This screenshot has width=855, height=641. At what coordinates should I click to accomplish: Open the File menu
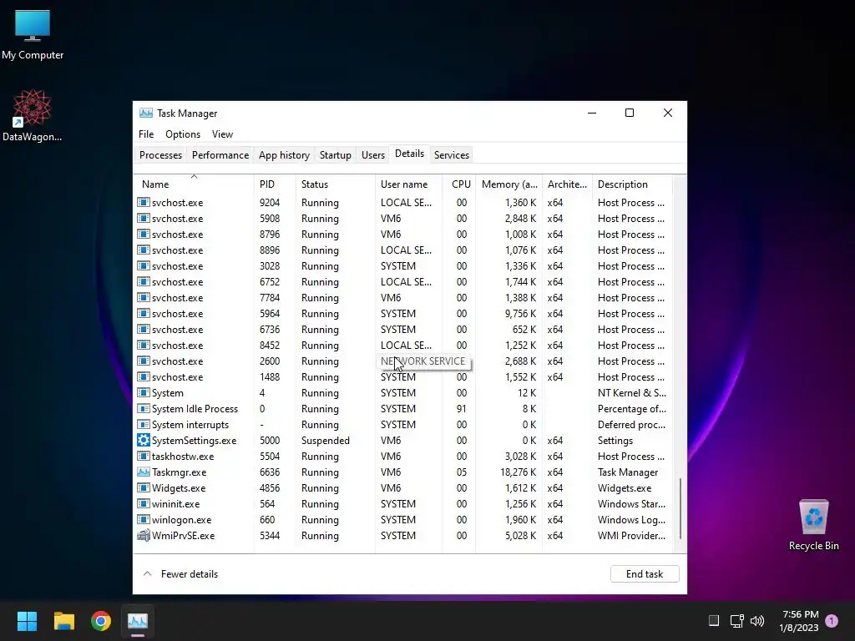tap(146, 134)
